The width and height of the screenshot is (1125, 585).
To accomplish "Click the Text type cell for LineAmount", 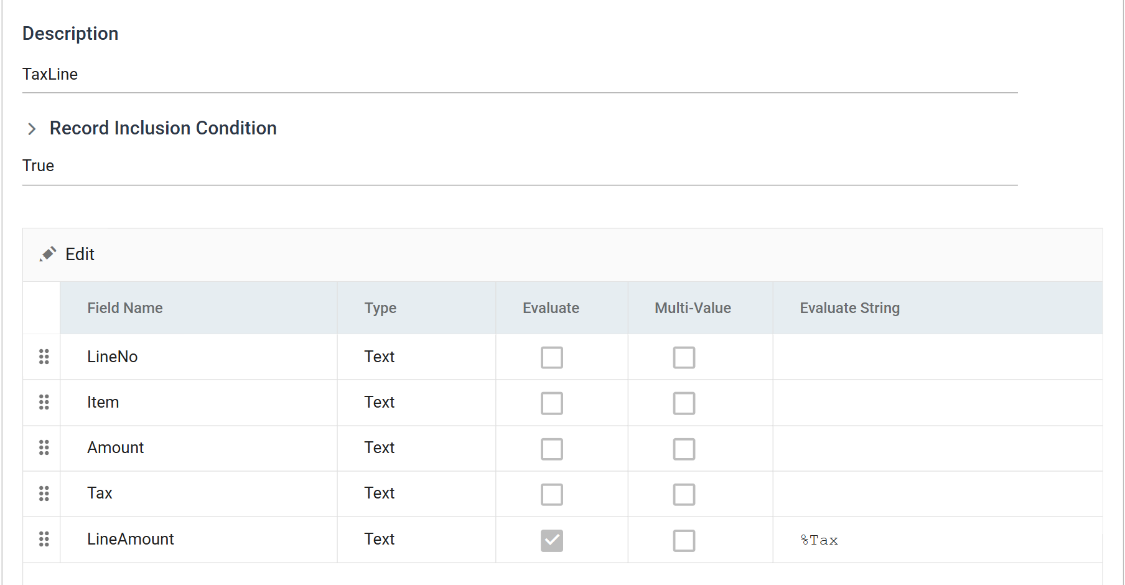I will (416, 539).
